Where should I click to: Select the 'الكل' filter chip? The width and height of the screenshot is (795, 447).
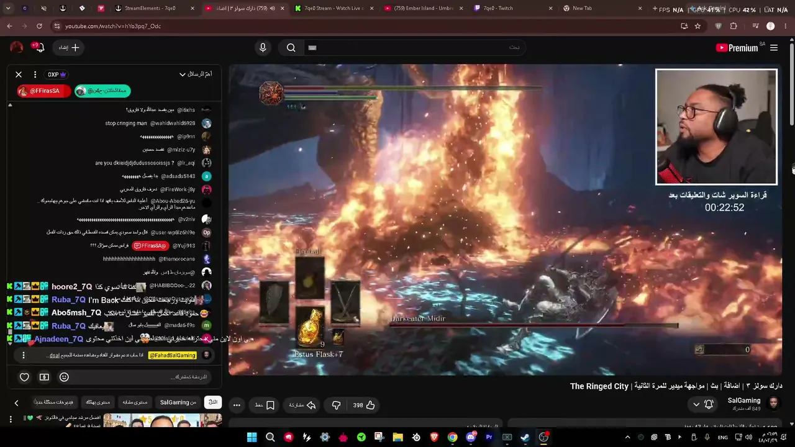coord(213,402)
